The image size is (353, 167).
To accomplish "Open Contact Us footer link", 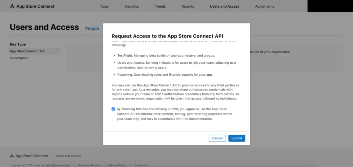I will click(142, 165).
